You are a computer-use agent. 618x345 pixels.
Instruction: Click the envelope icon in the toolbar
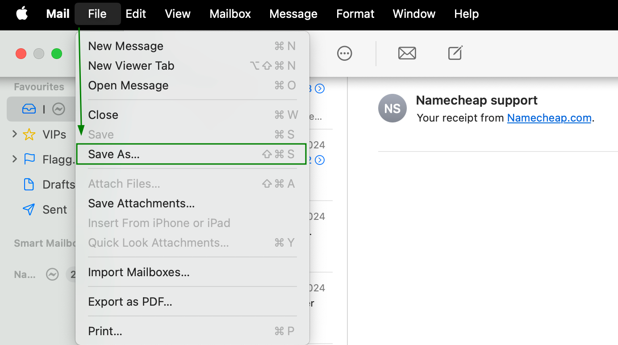(407, 53)
